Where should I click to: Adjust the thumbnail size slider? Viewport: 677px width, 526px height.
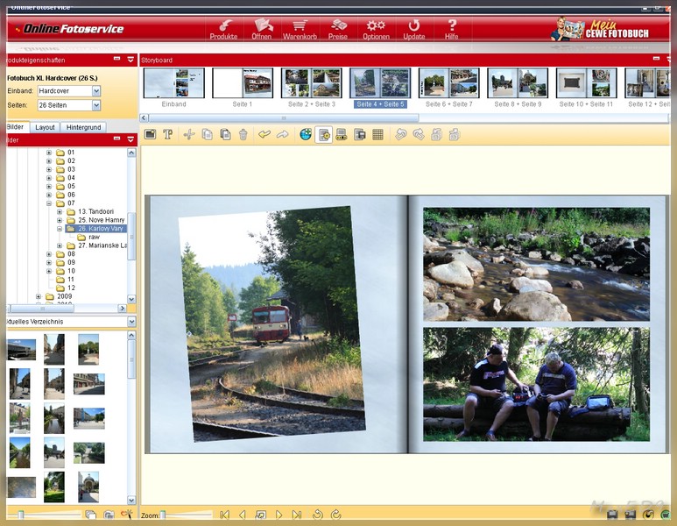pyautogui.click(x=20, y=515)
